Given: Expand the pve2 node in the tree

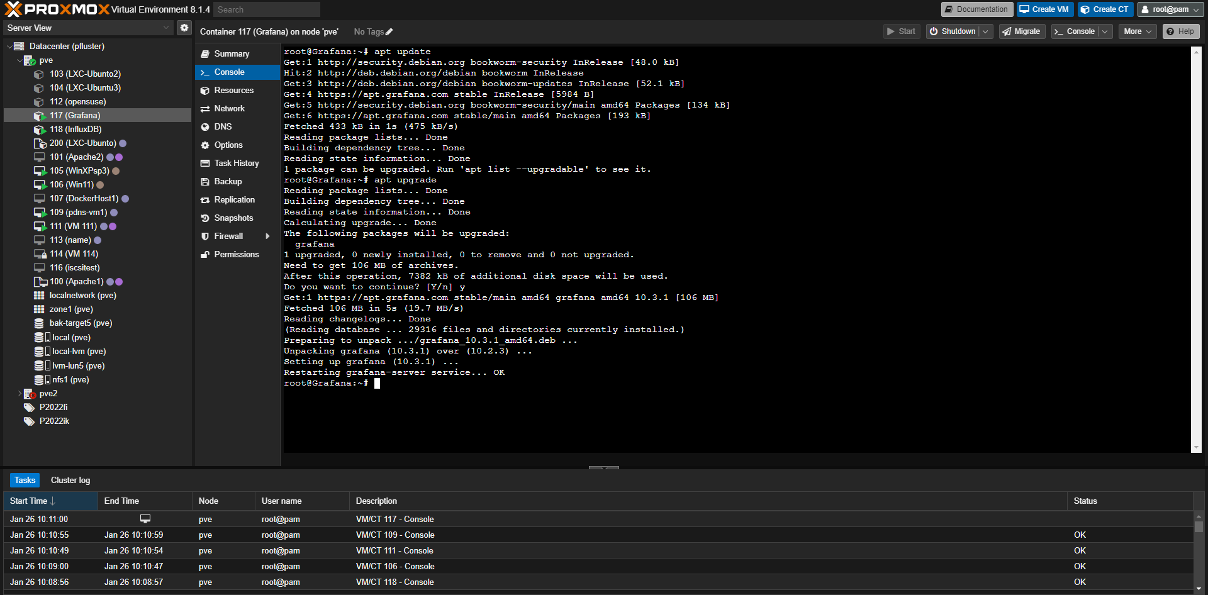Looking at the screenshot, I should coord(20,394).
